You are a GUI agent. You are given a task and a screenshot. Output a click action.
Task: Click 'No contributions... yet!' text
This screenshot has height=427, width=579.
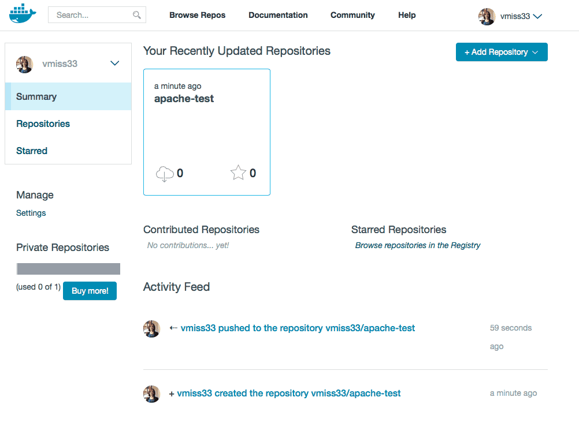click(188, 246)
